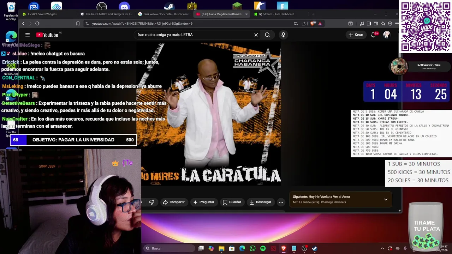Clear the YouTube search box text

click(256, 35)
